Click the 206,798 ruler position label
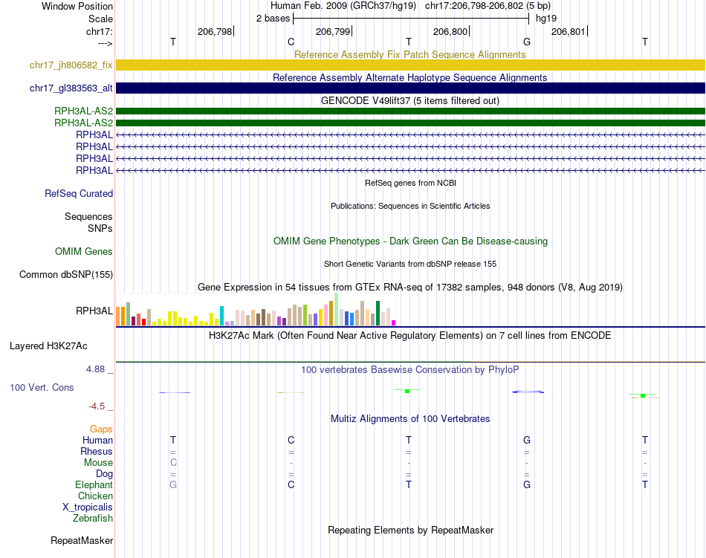The image size is (706, 558). pyautogui.click(x=215, y=31)
